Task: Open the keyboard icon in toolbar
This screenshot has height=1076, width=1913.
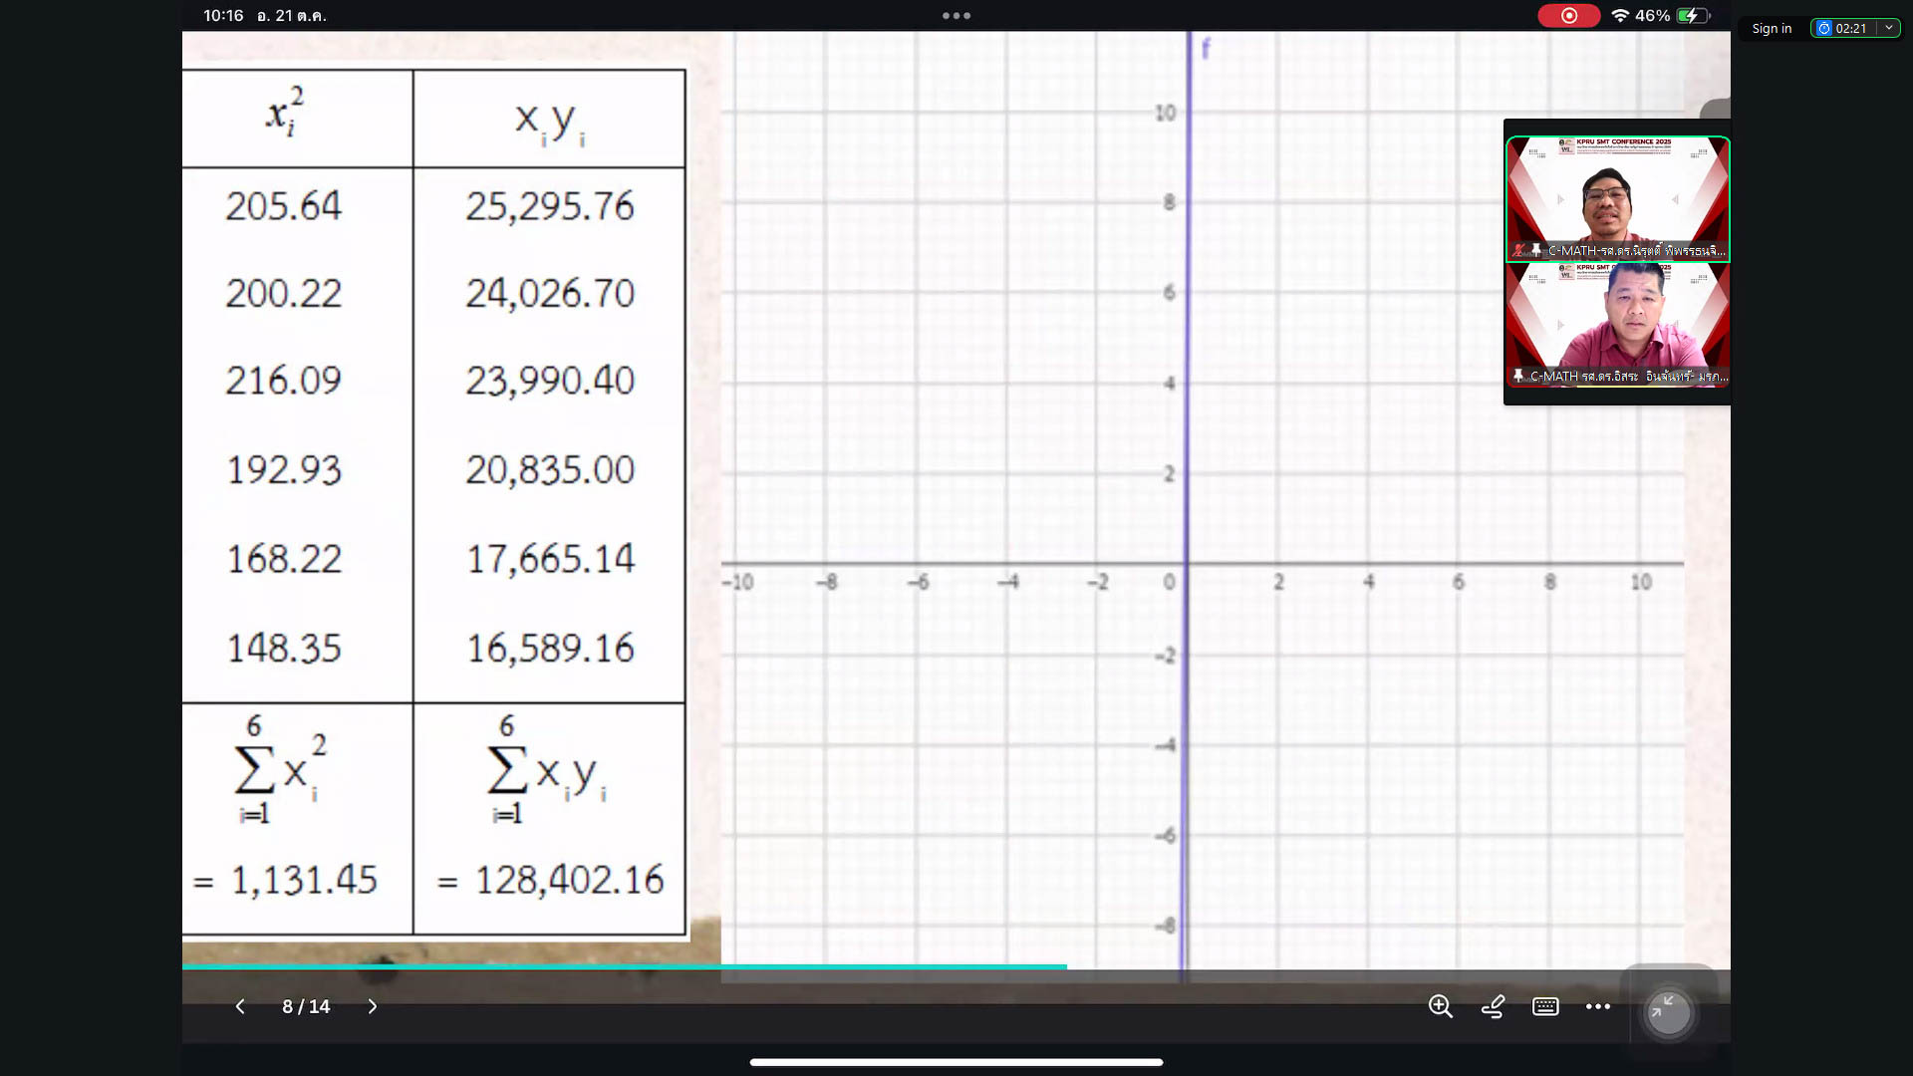Action: [1545, 1006]
